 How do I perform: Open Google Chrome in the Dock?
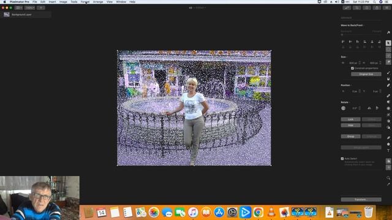[258, 212]
